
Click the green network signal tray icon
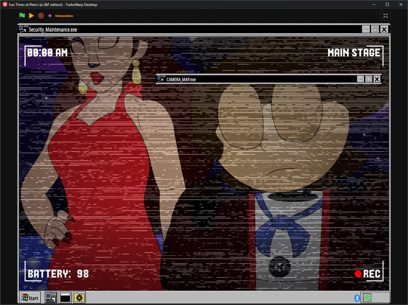click(367, 297)
